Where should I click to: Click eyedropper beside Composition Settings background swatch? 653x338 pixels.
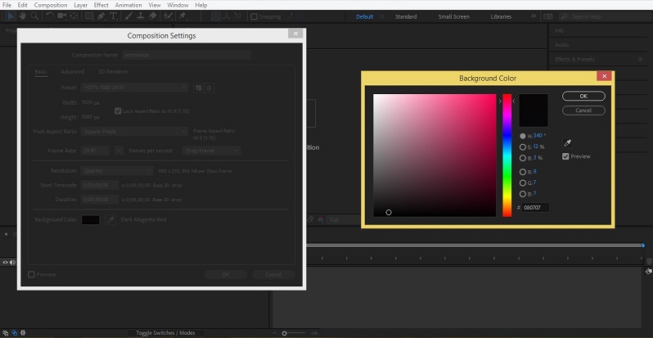point(110,220)
